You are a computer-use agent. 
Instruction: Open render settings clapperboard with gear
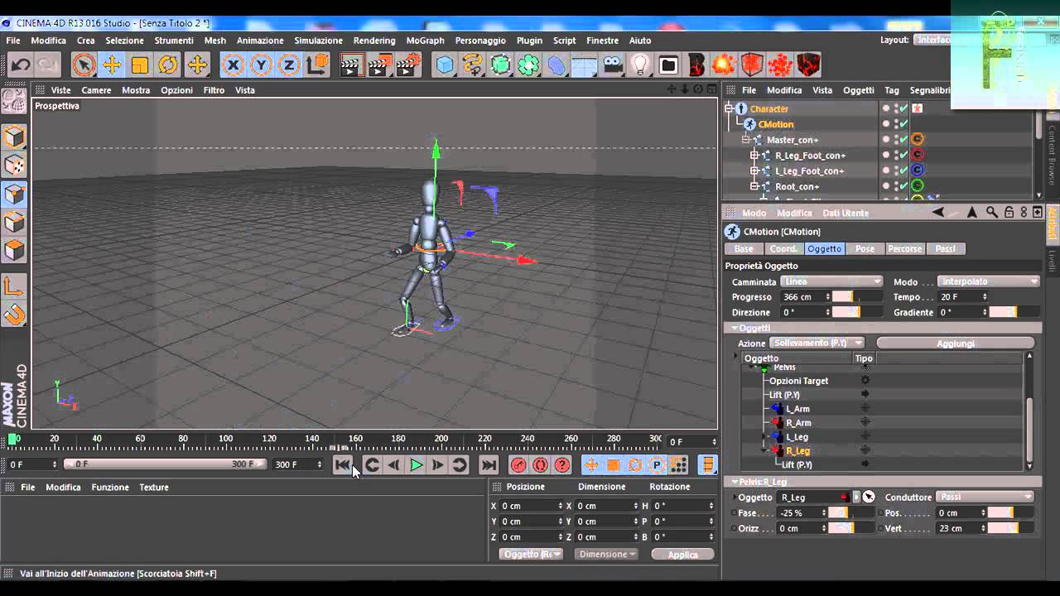408,65
